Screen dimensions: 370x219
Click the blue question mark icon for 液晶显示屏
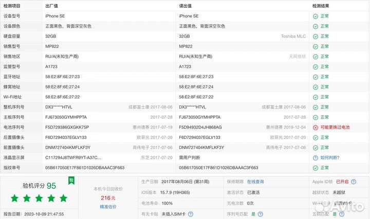tap(316, 158)
